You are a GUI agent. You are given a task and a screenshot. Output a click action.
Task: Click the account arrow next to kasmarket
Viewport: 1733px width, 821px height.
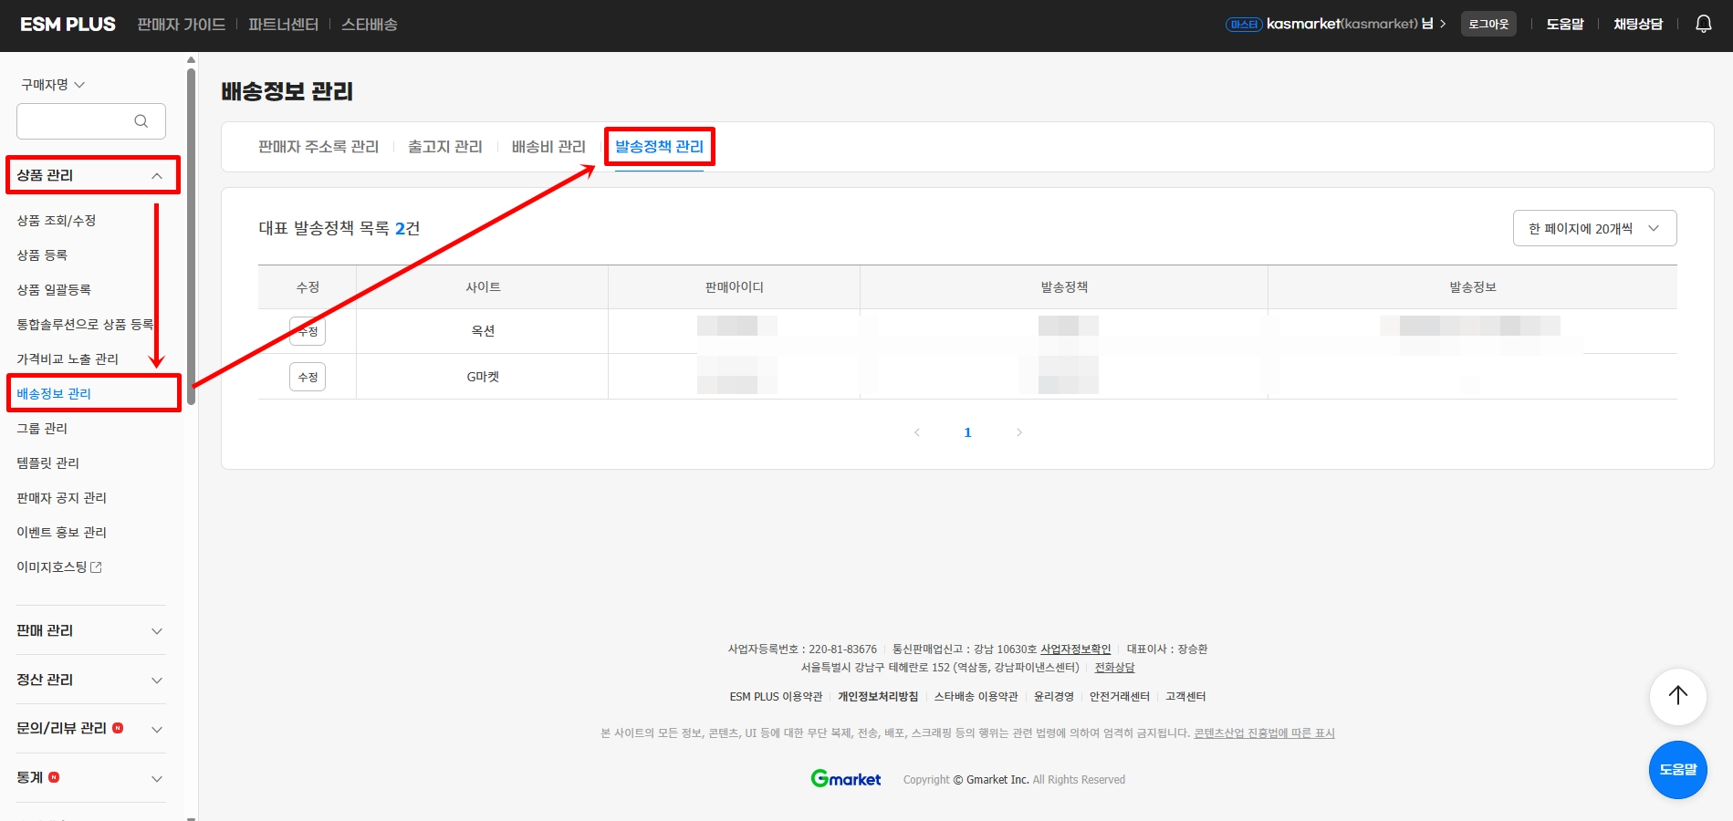pos(1443,24)
